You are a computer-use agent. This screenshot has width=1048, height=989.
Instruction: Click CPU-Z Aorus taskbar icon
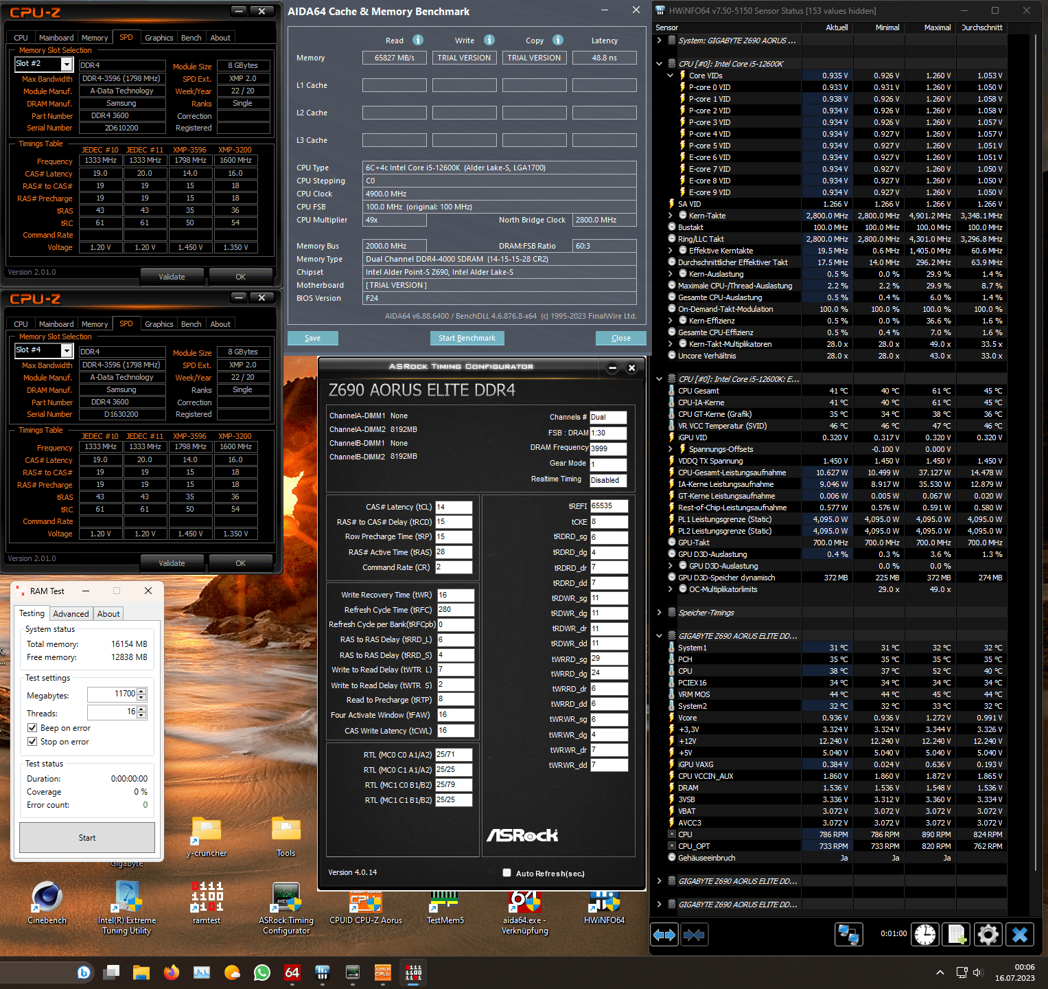[383, 973]
